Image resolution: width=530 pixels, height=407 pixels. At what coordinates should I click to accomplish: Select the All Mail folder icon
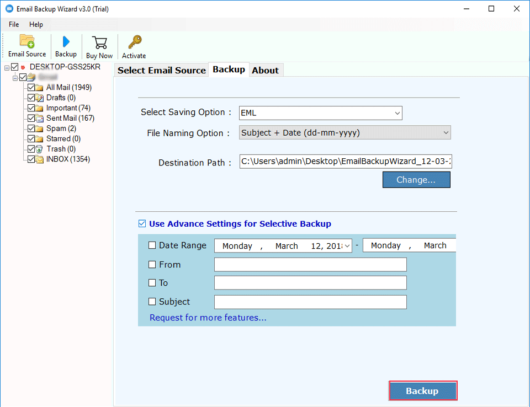pos(40,88)
